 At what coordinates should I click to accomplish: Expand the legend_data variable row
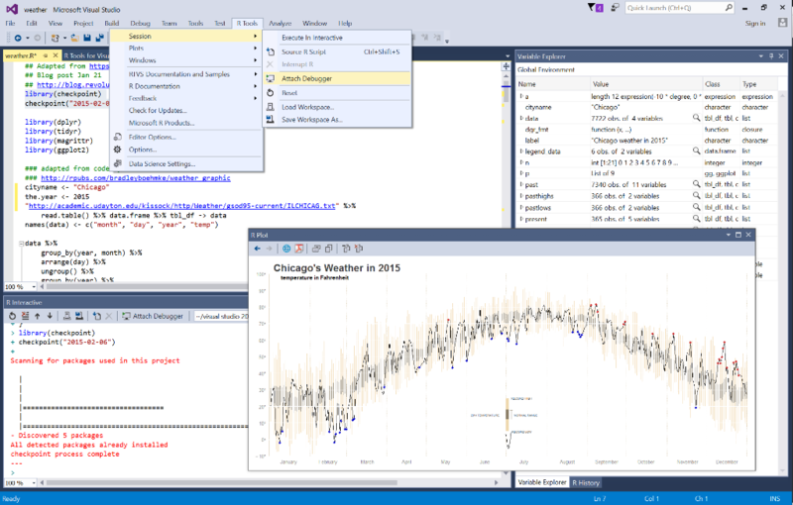pyautogui.click(x=521, y=151)
